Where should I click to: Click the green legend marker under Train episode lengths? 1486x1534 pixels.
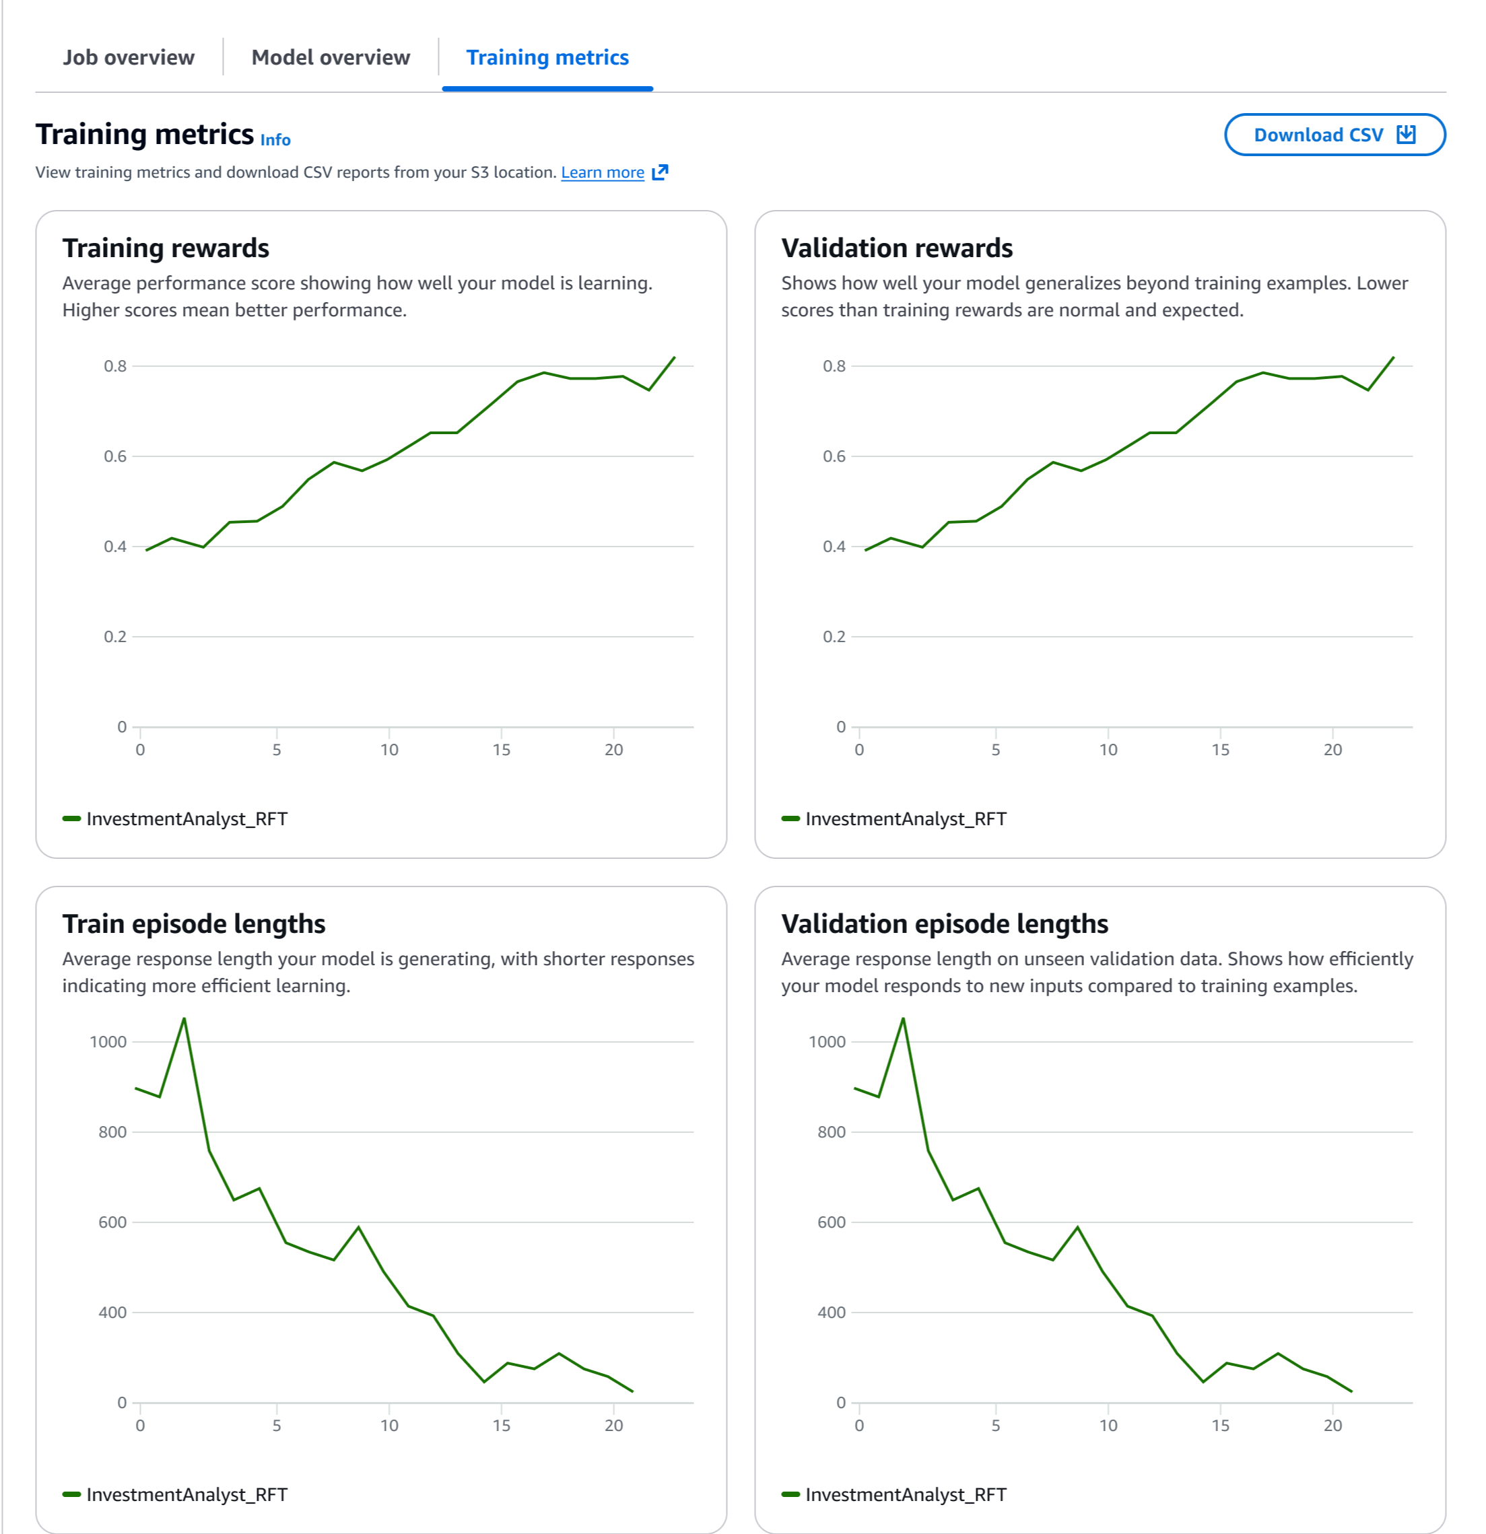[x=71, y=1494]
